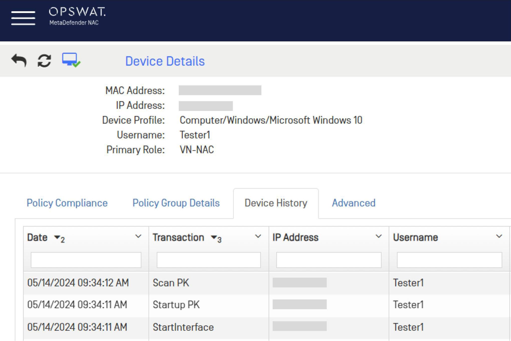Select the Scan PK history row
Image resolution: width=511 pixels, height=341 pixels.
pos(171,283)
